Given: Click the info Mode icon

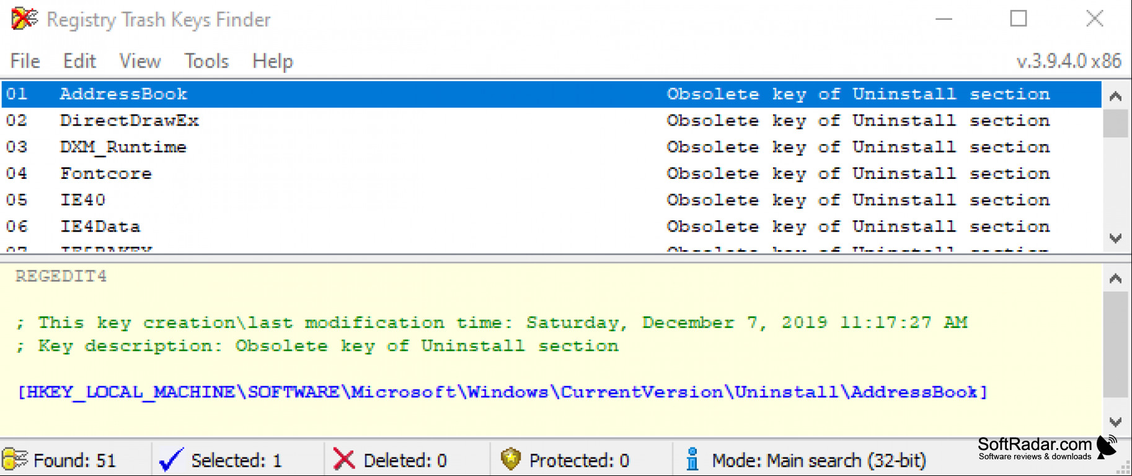Looking at the screenshot, I should pyautogui.click(x=692, y=459).
